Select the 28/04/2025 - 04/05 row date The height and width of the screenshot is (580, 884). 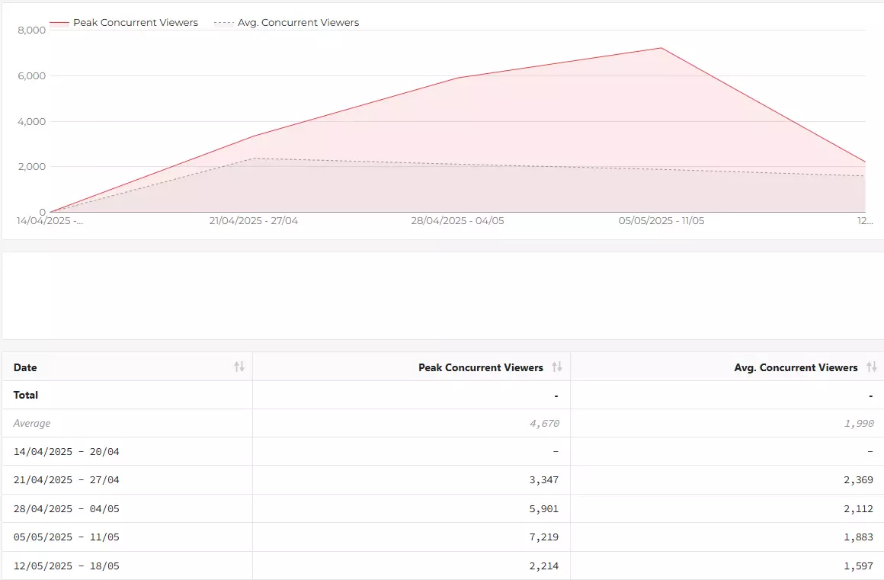(x=66, y=508)
